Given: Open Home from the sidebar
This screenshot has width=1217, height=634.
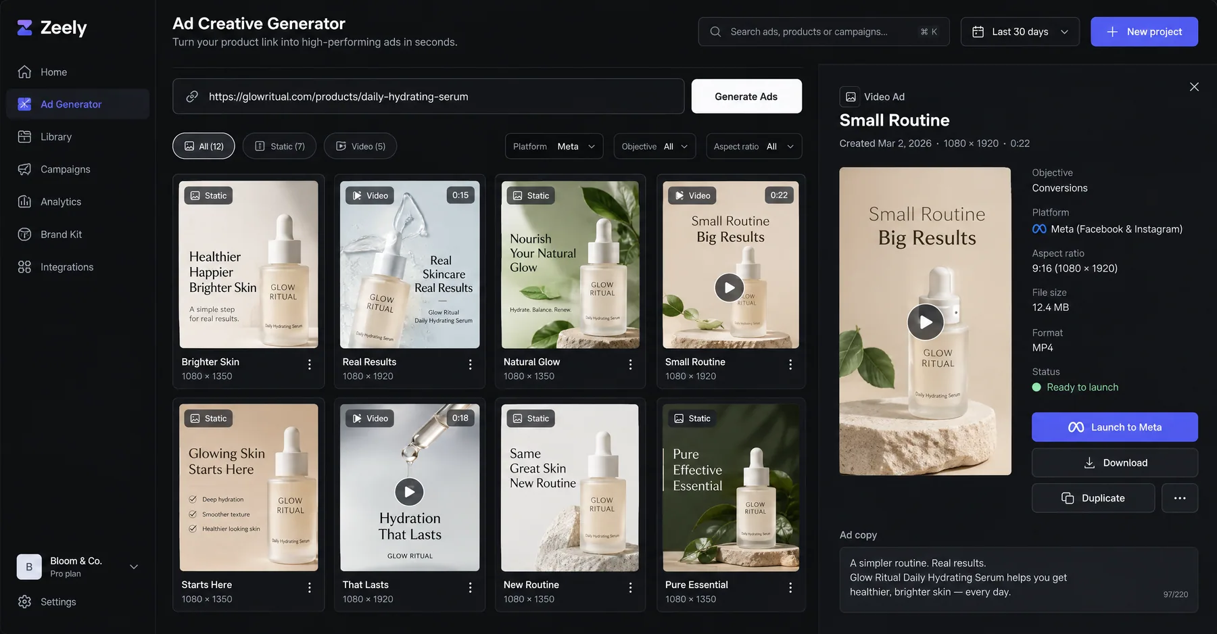Looking at the screenshot, I should point(78,72).
